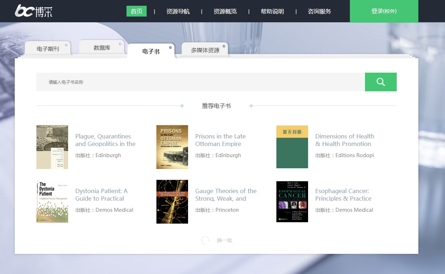
Task: Focus the e-book name search field
Action: 200,82
